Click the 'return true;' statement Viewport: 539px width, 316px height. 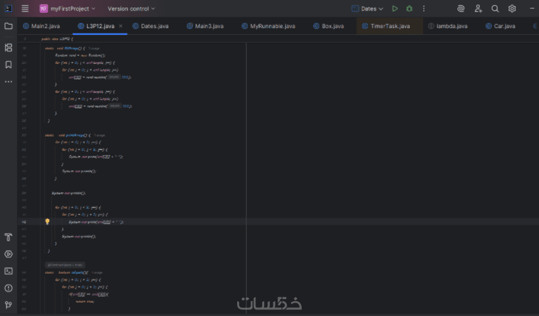point(85,301)
